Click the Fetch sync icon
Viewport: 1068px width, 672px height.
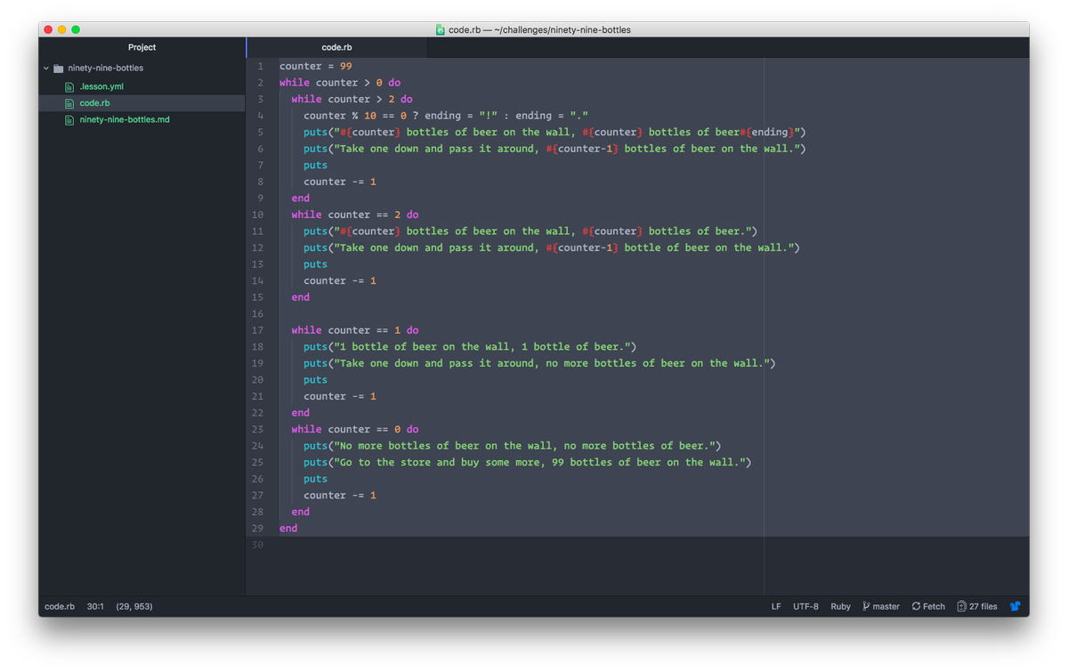click(x=916, y=606)
